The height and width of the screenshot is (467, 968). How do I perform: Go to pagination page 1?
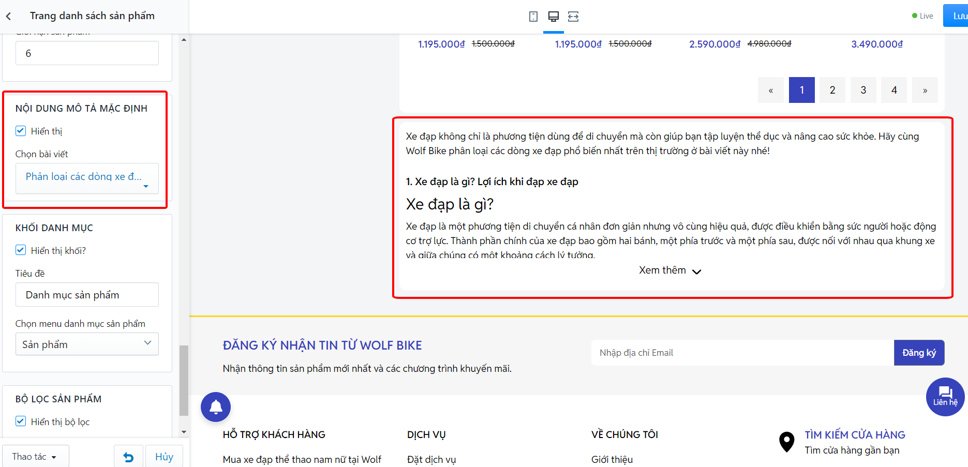click(x=801, y=90)
